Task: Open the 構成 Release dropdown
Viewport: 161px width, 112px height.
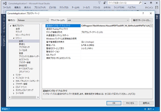Action: [33, 20]
